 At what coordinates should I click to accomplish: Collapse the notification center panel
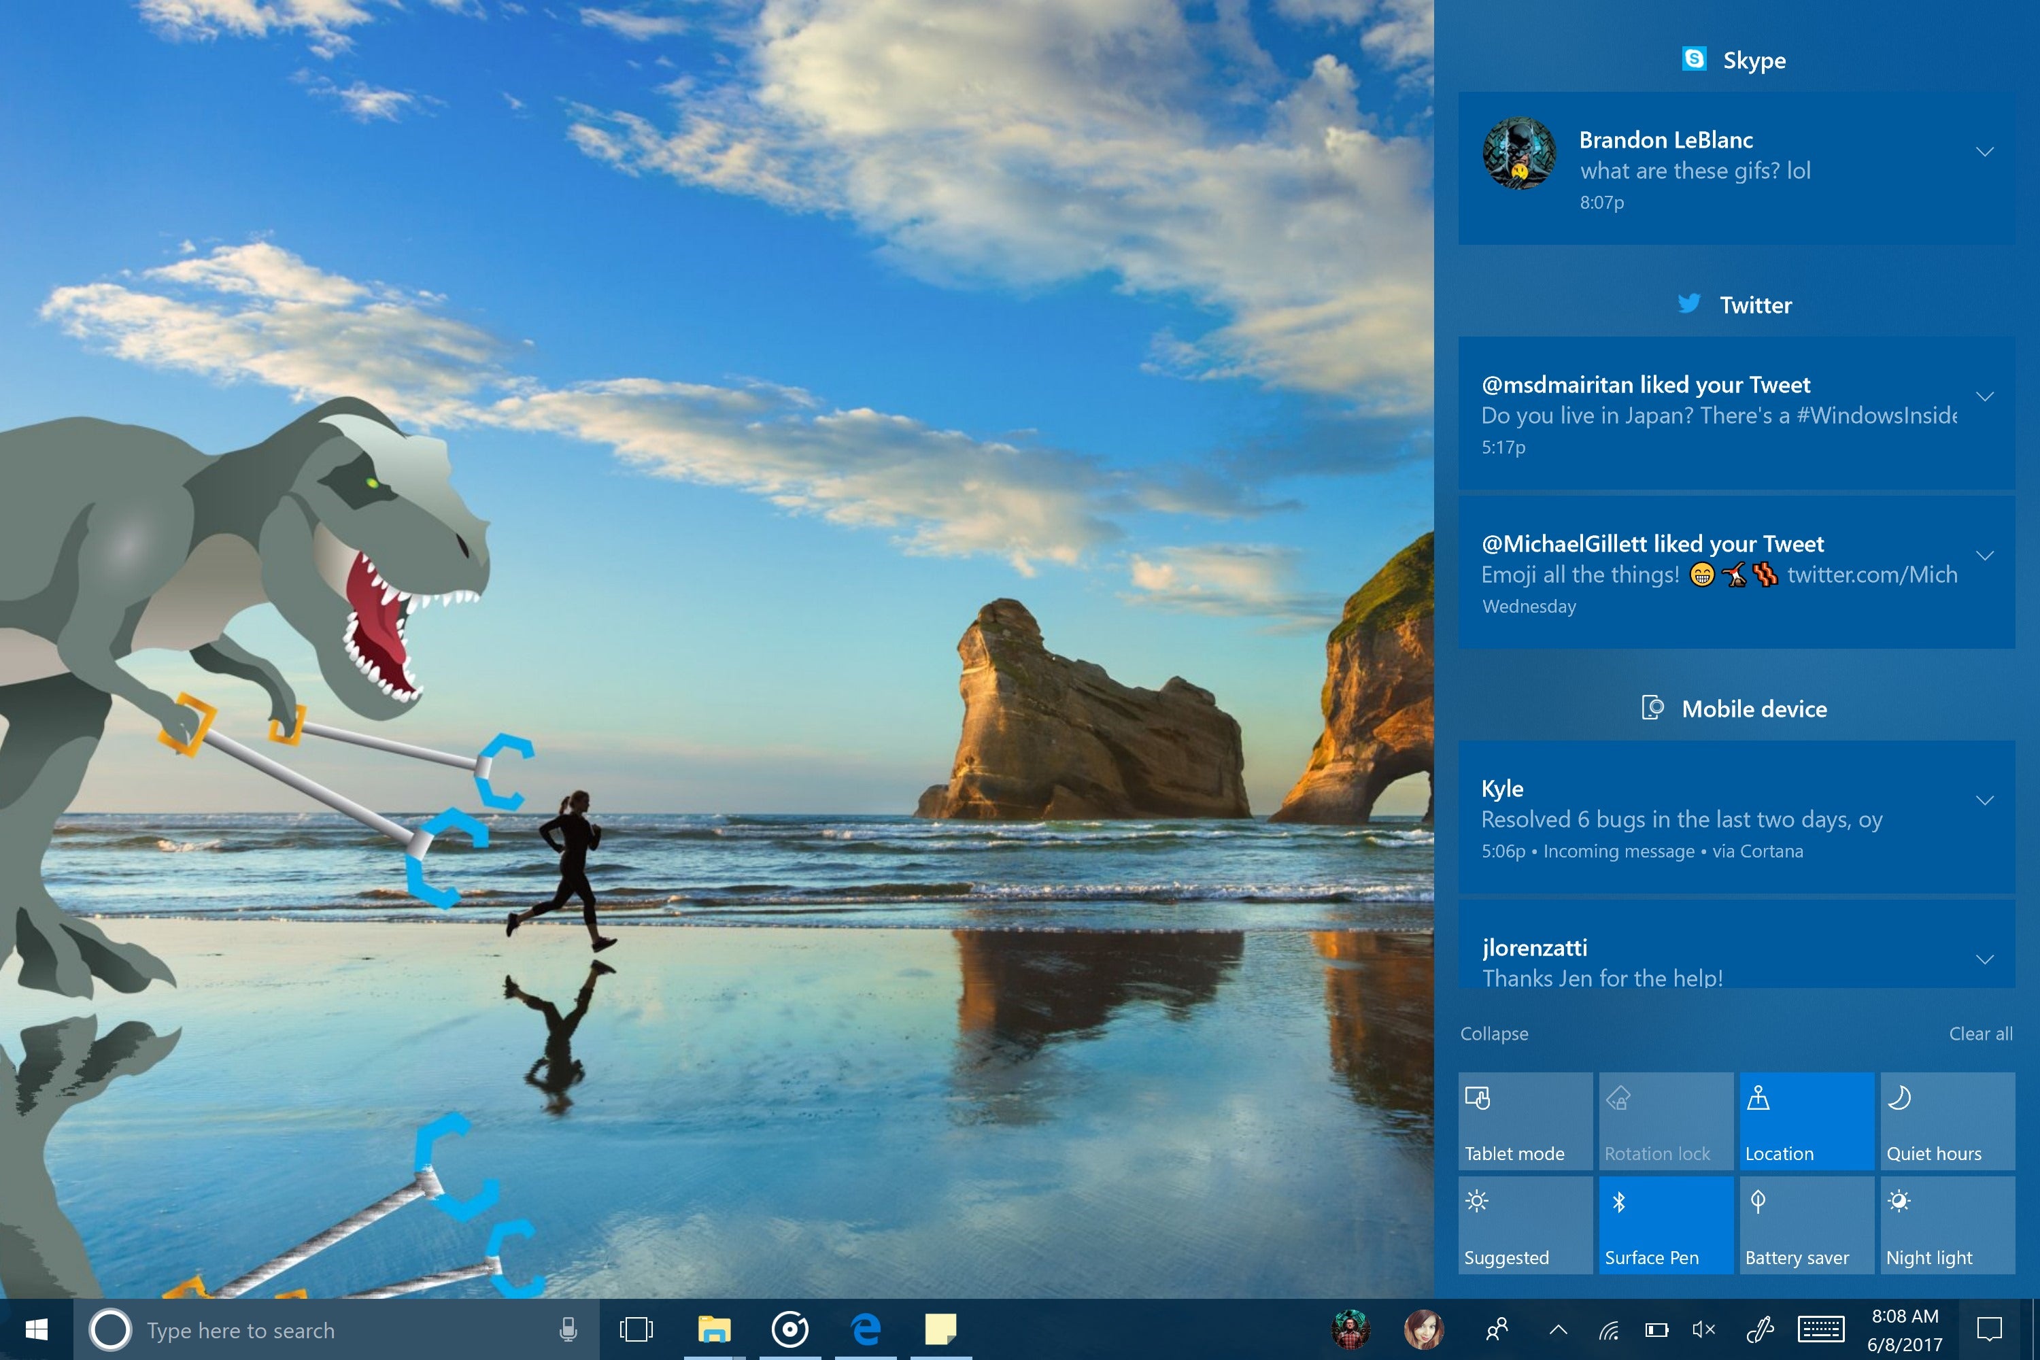point(1493,1032)
